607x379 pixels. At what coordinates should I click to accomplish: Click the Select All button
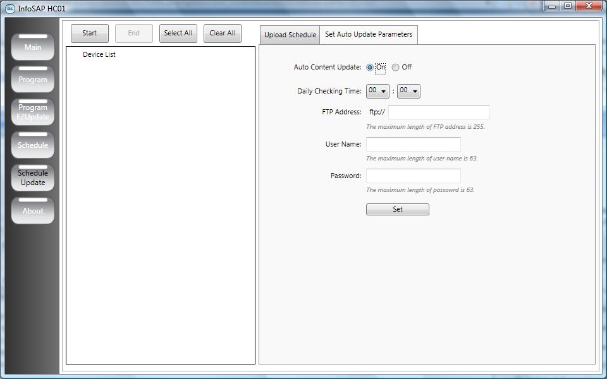(178, 33)
